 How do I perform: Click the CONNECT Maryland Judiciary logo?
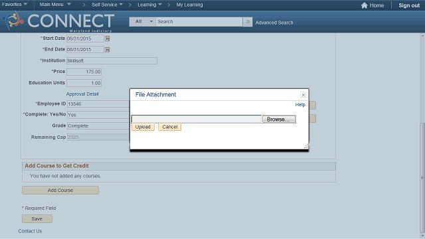[x=58, y=22]
